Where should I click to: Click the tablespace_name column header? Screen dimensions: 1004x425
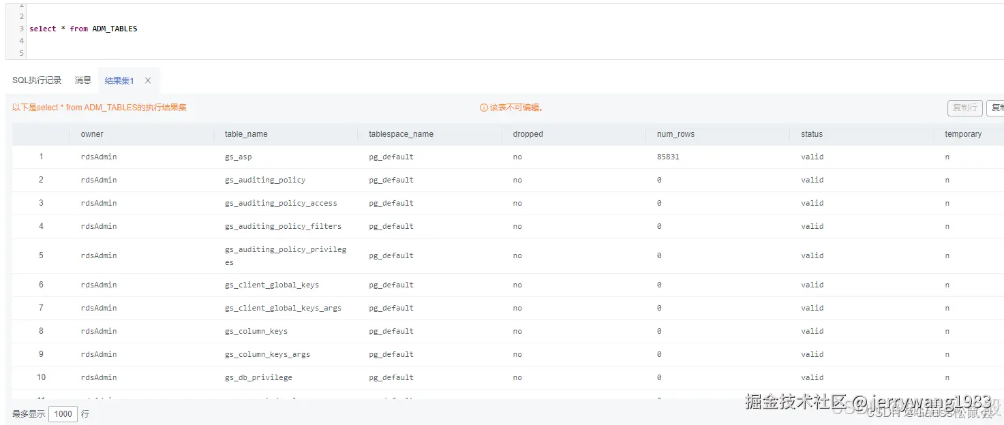click(x=401, y=134)
